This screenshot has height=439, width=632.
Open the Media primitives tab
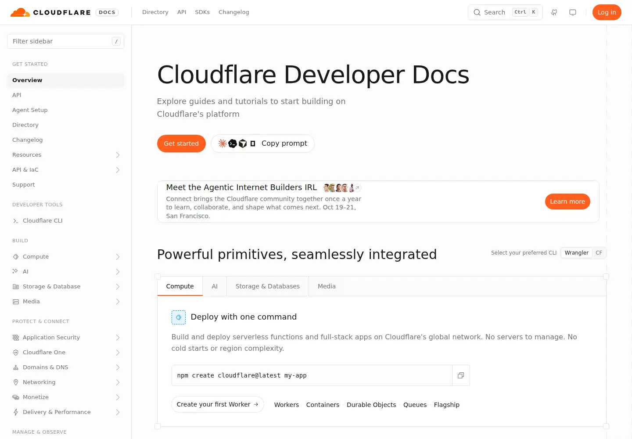pos(327,286)
